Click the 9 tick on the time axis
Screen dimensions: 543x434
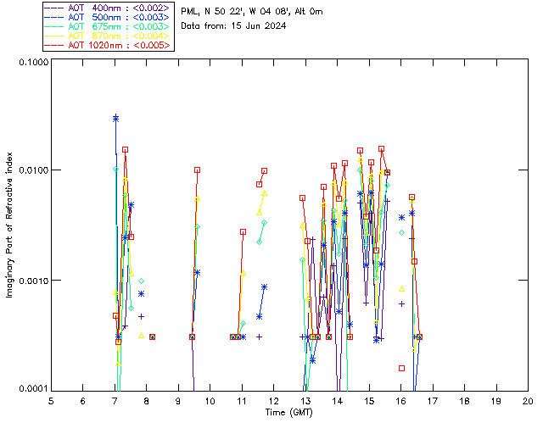(x=178, y=401)
